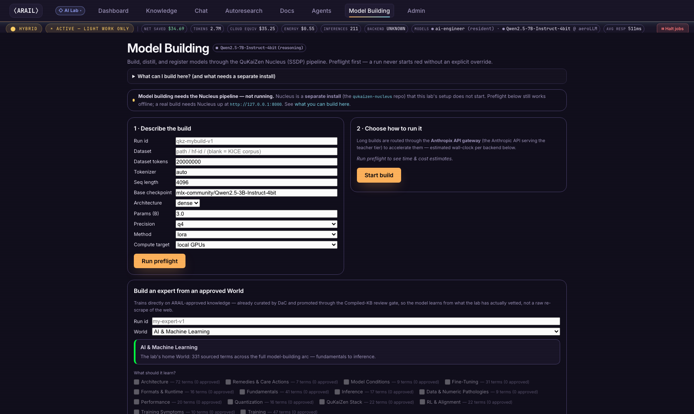Viewport: 694px width, 414px height.
Task: Switch to the Knowledge tab
Action: pos(162,11)
